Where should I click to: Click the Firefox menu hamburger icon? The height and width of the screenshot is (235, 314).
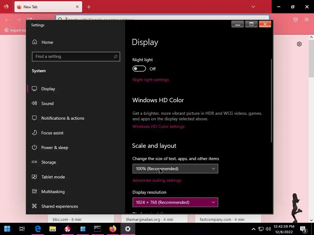tap(307, 20)
